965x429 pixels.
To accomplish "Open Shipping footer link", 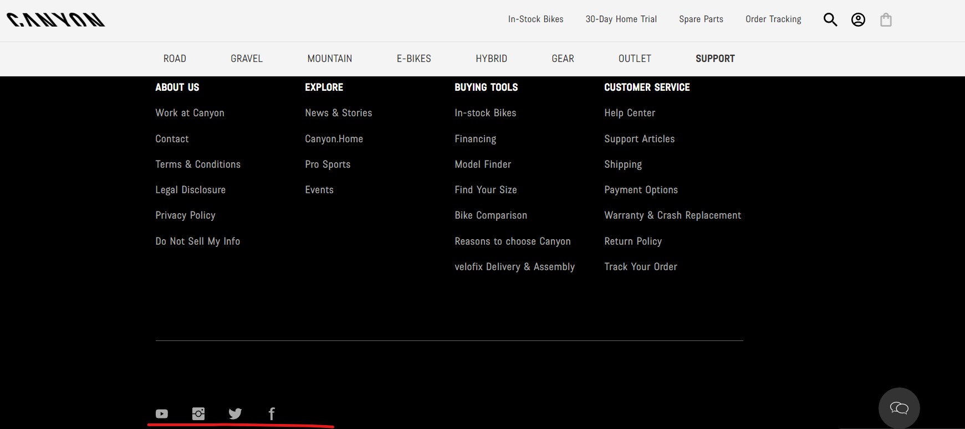I will tap(623, 164).
